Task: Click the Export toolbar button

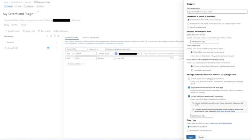Action: pos(40,6)
